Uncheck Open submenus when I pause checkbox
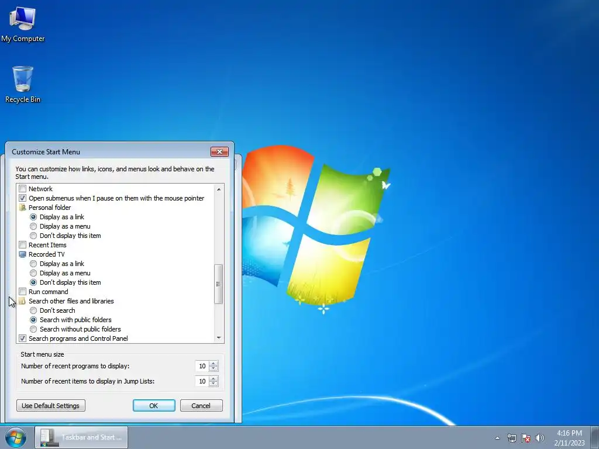This screenshot has width=599, height=449. click(x=23, y=198)
